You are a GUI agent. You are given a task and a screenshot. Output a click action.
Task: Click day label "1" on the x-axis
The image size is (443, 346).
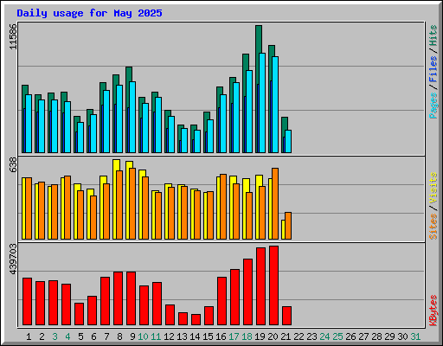click(29, 336)
